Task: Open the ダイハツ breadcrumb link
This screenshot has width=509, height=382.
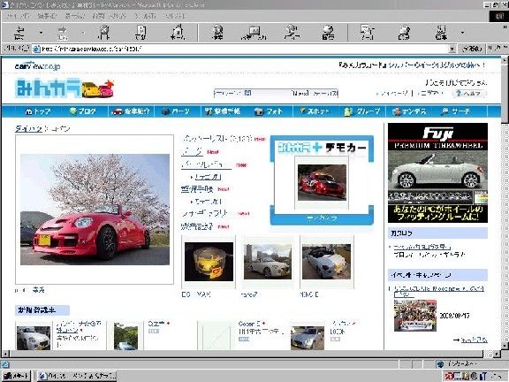Action: (x=29, y=129)
